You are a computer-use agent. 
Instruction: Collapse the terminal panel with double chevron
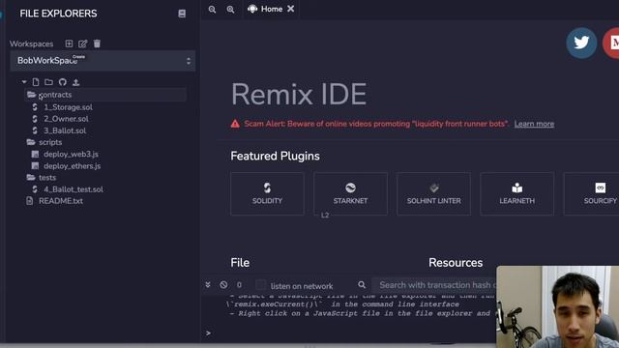pyautogui.click(x=208, y=284)
